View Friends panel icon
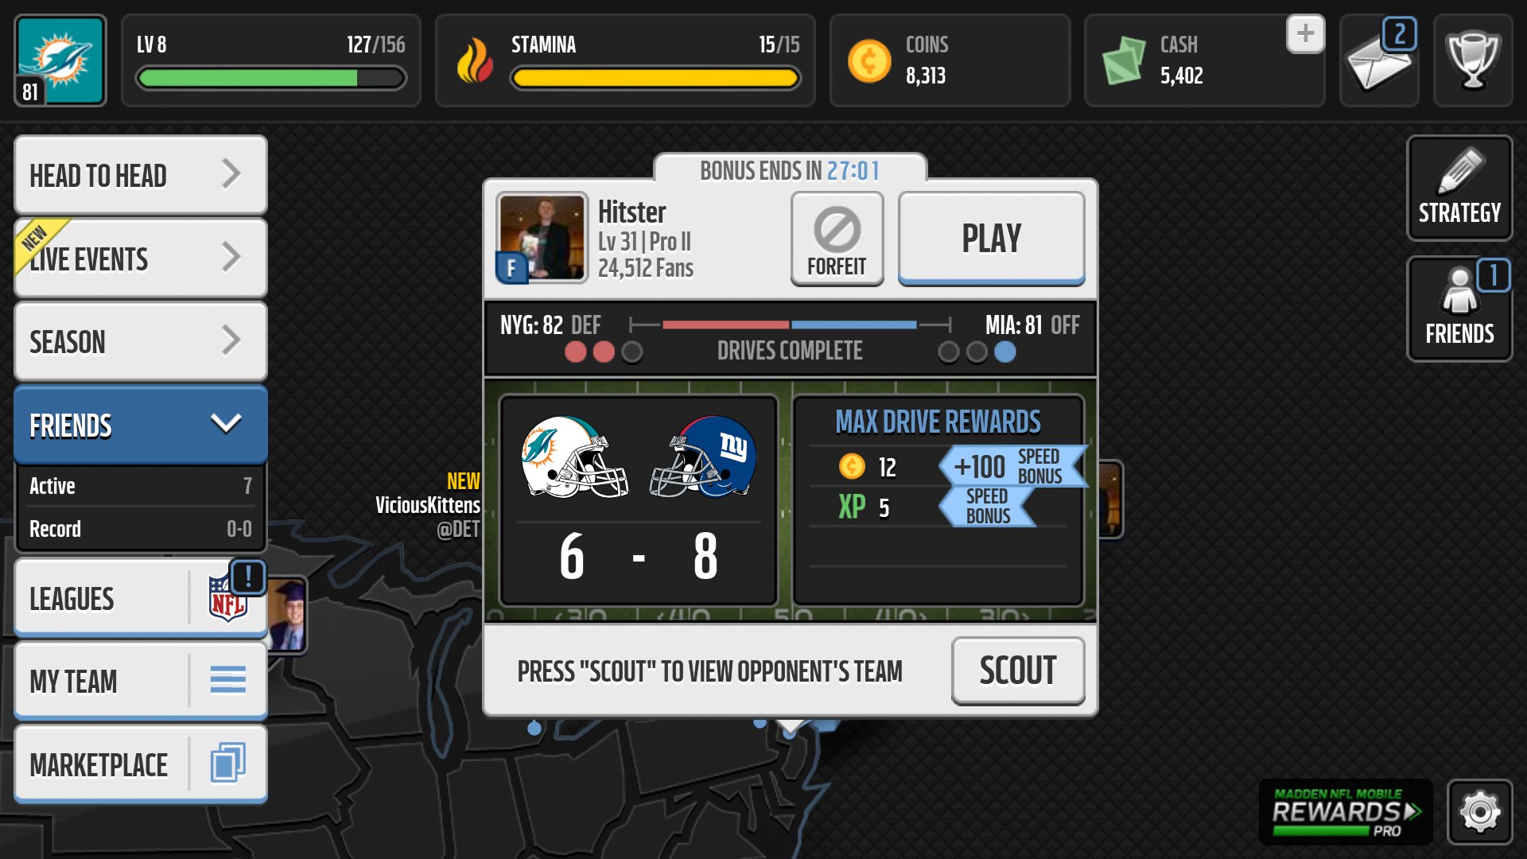Image resolution: width=1527 pixels, height=859 pixels. [x=1461, y=305]
